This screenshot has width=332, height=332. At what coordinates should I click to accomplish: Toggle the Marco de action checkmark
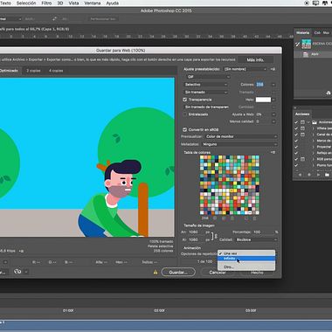tap(296, 141)
